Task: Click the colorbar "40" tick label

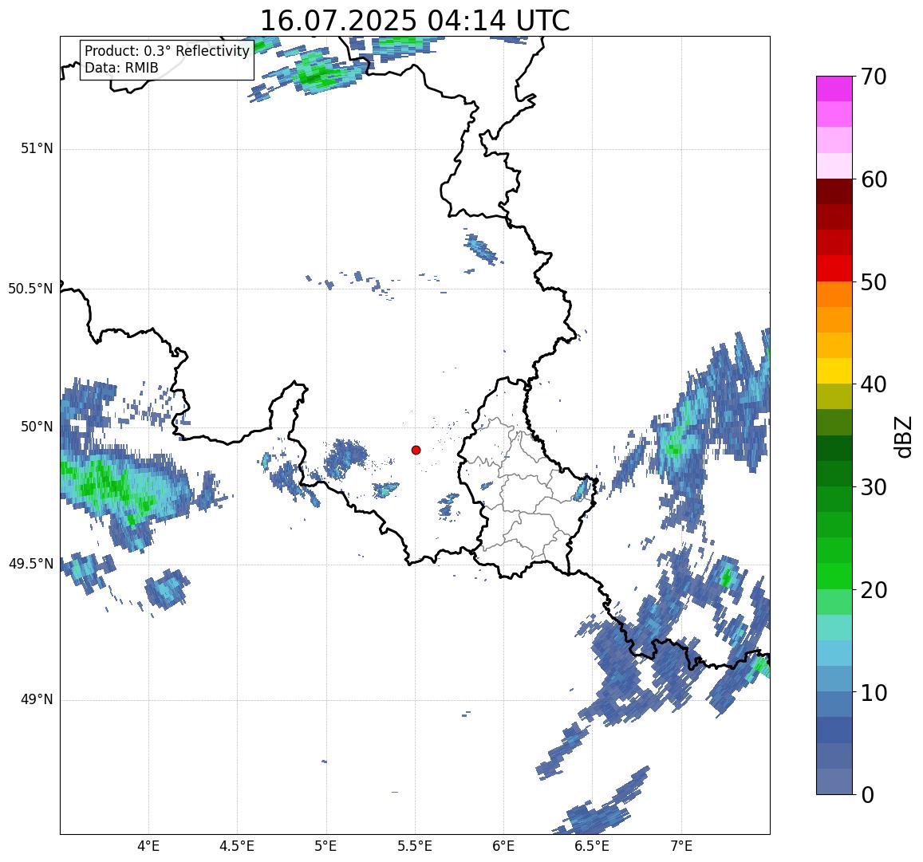Action: coord(874,384)
